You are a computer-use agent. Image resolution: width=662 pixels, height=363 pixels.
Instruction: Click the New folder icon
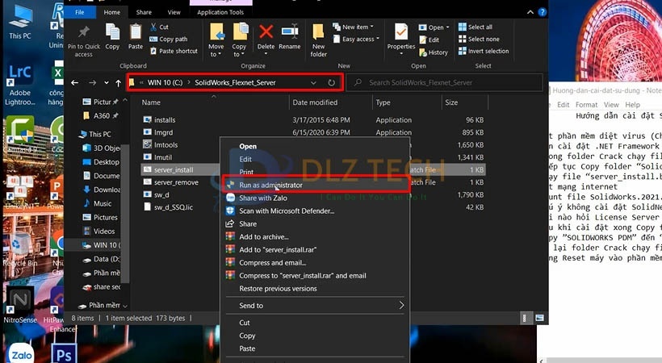click(x=318, y=32)
